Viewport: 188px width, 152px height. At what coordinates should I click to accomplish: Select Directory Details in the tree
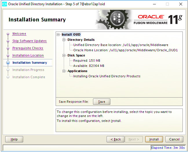coord(81,40)
